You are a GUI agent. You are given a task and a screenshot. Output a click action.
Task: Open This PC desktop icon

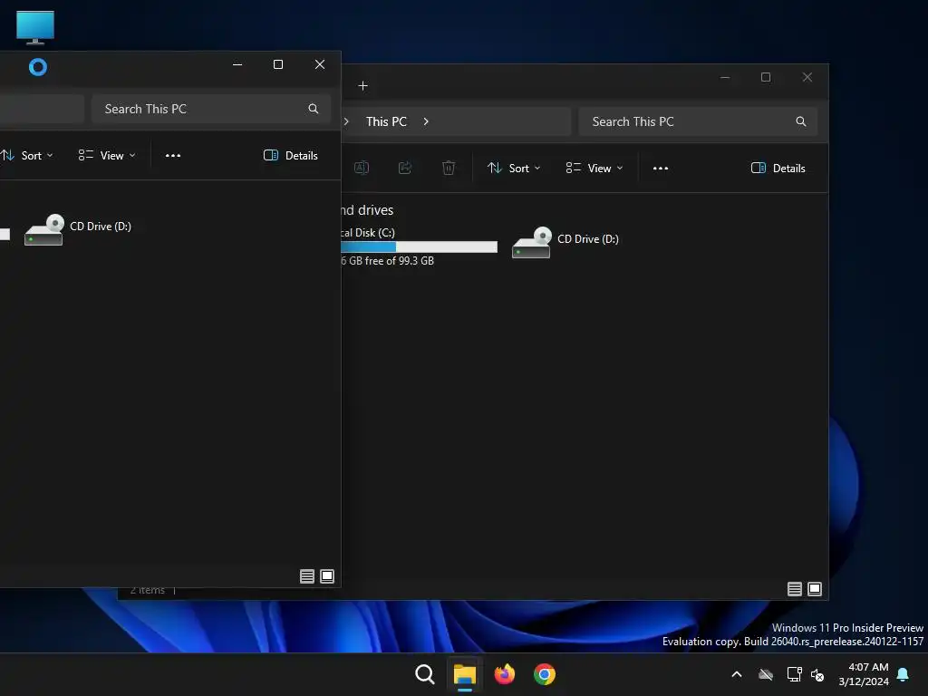coord(35,27)
